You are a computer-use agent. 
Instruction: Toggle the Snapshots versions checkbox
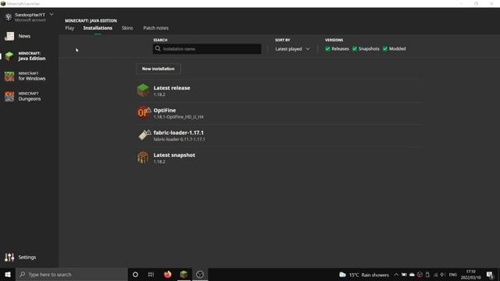point(355,48)
